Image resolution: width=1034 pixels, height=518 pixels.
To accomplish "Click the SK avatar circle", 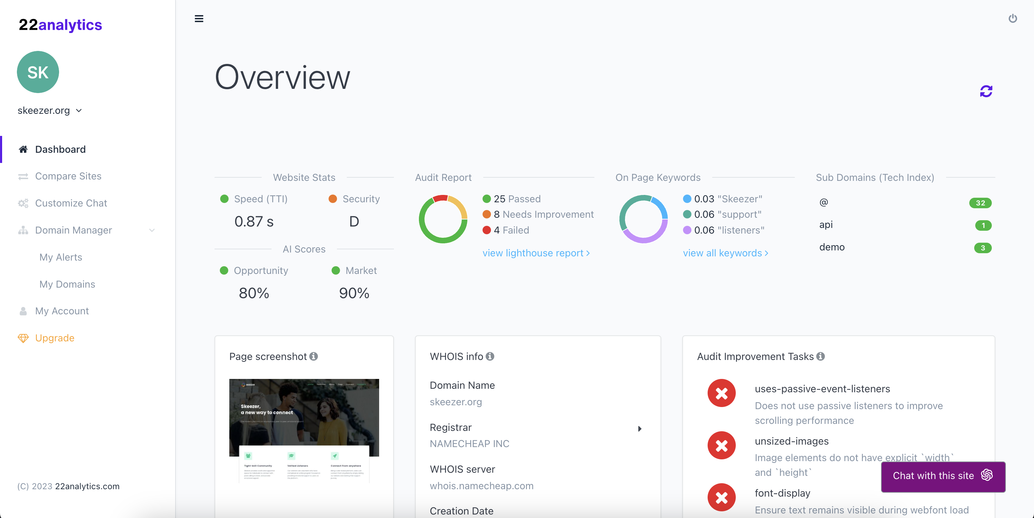I will 38,72.
